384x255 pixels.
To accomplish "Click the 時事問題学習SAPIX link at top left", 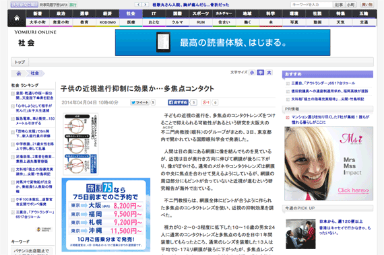I will (54, 5).
